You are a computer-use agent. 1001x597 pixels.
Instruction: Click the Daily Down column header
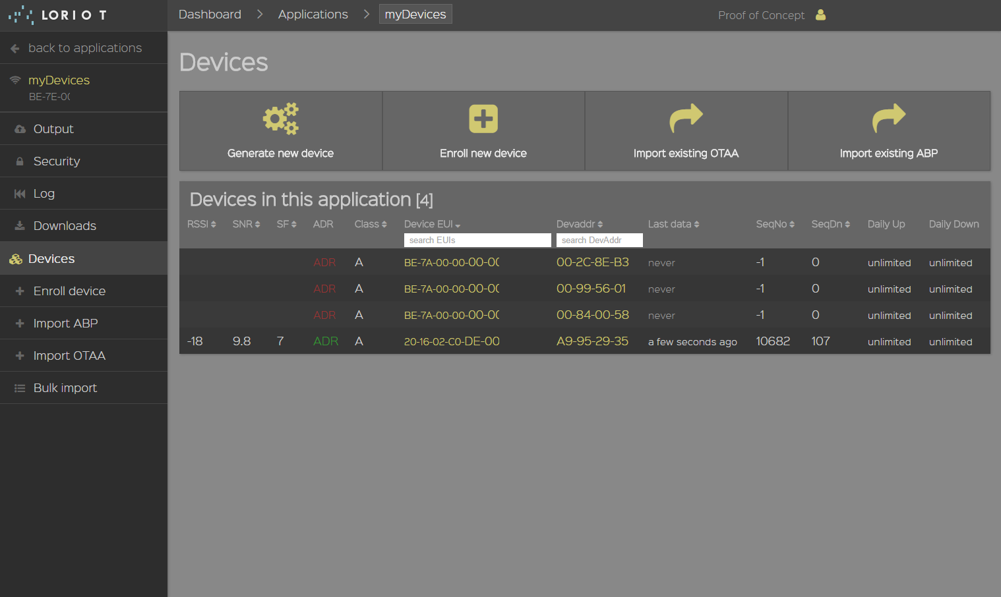[x=954, y=224]
